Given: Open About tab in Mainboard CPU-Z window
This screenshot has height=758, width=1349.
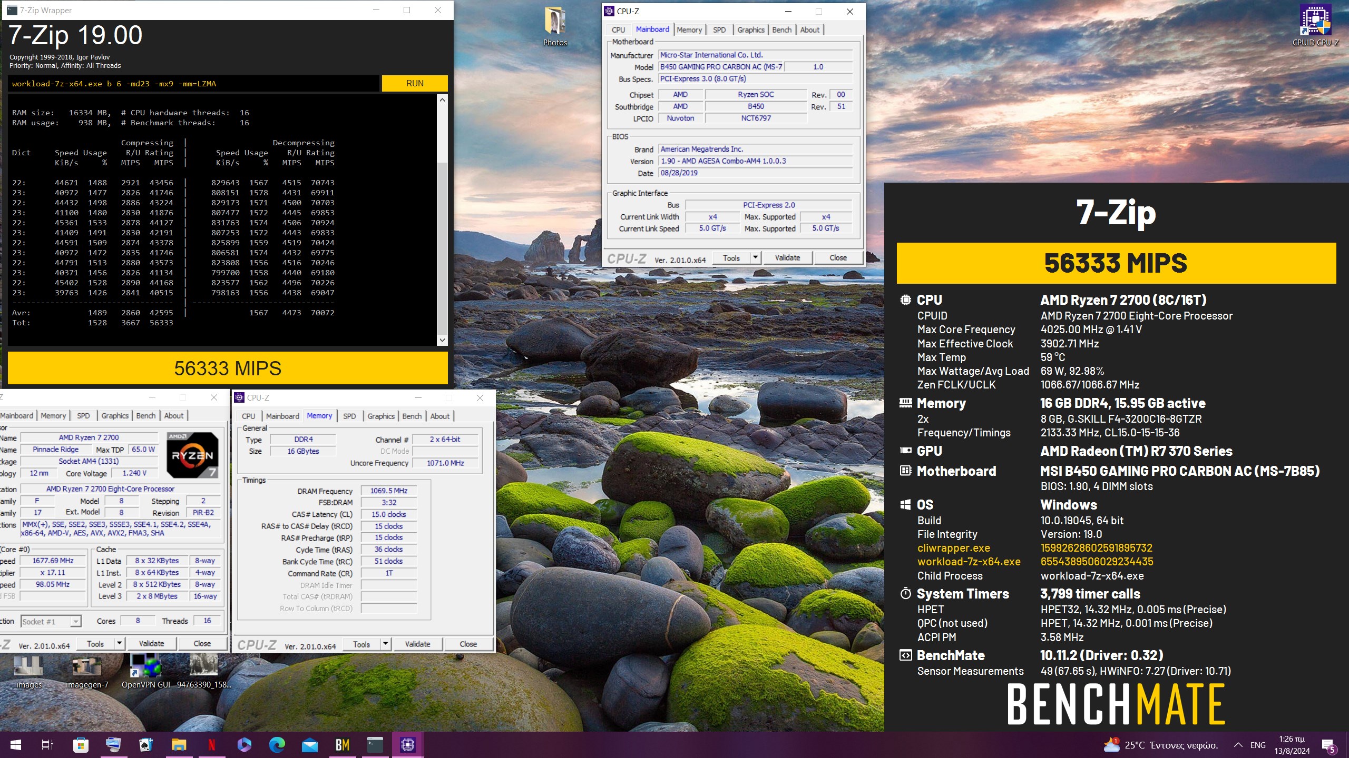Looking at the screenshot, I should pos(810,29).
